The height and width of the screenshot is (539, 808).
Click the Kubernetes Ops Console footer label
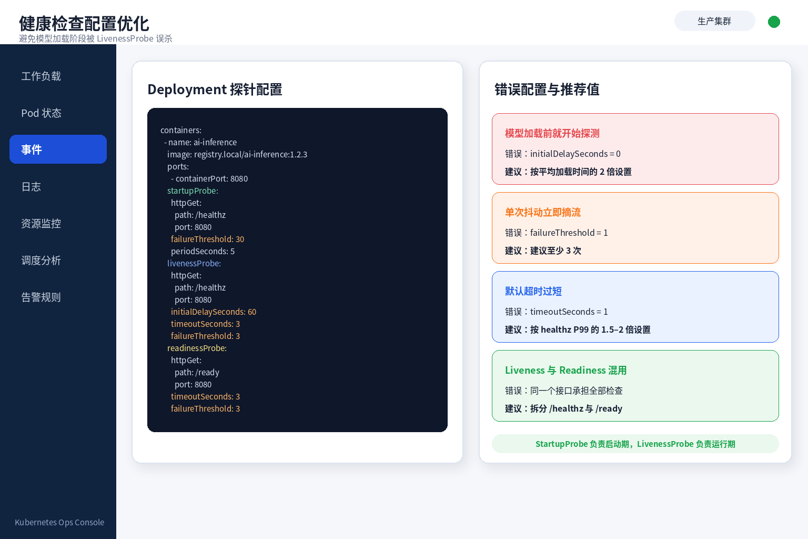(59, 522)
